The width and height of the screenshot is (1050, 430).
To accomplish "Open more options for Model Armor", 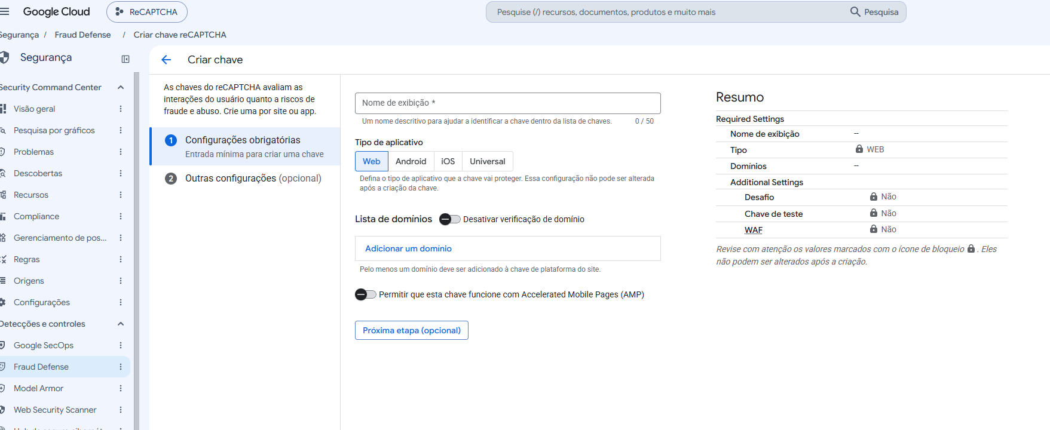I will tap(121, 388).
